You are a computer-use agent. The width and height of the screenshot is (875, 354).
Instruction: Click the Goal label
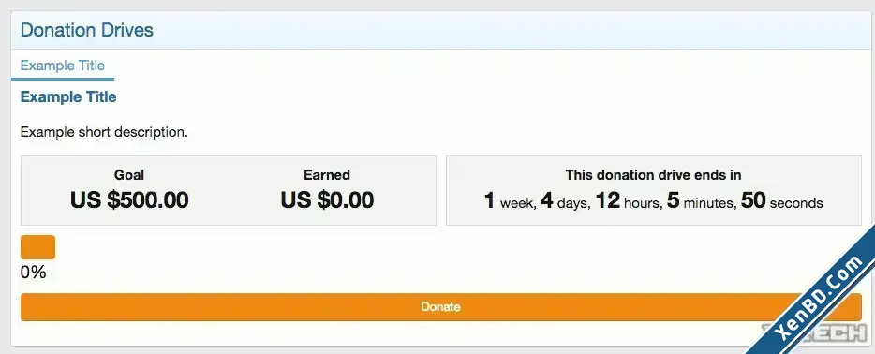(x=129, y=175)
